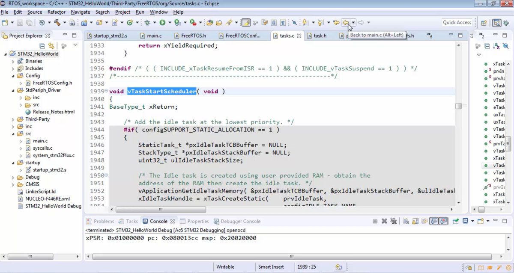The height and width of the screenshot is (273, 514).
Task: Click Next Annotation arrow icon in toolbar
Action: point(305,23)
